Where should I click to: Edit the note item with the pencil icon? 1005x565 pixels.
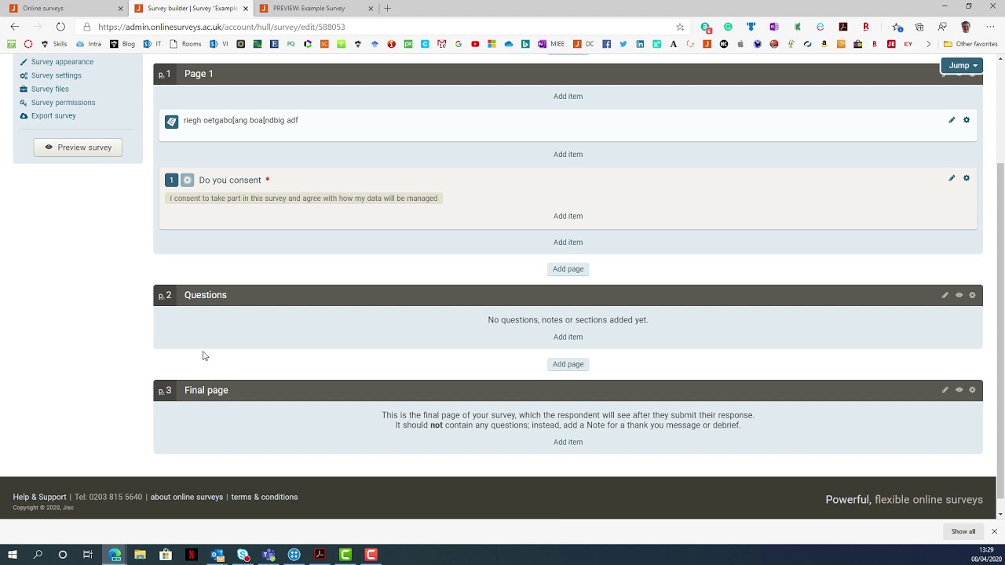952,120
